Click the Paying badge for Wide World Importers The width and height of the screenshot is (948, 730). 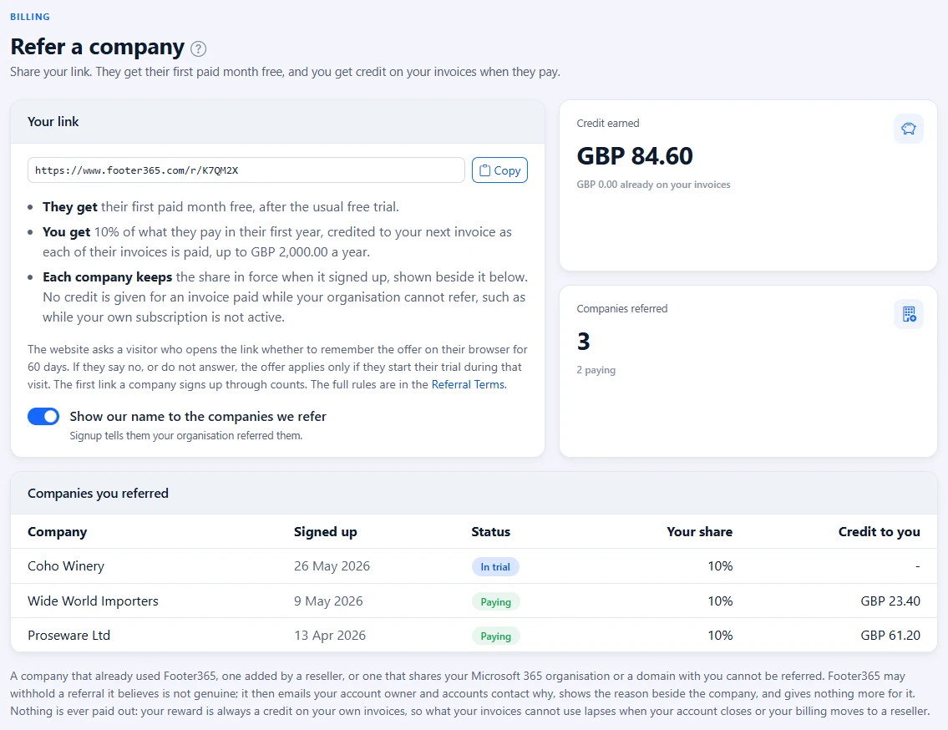point(496,601)
